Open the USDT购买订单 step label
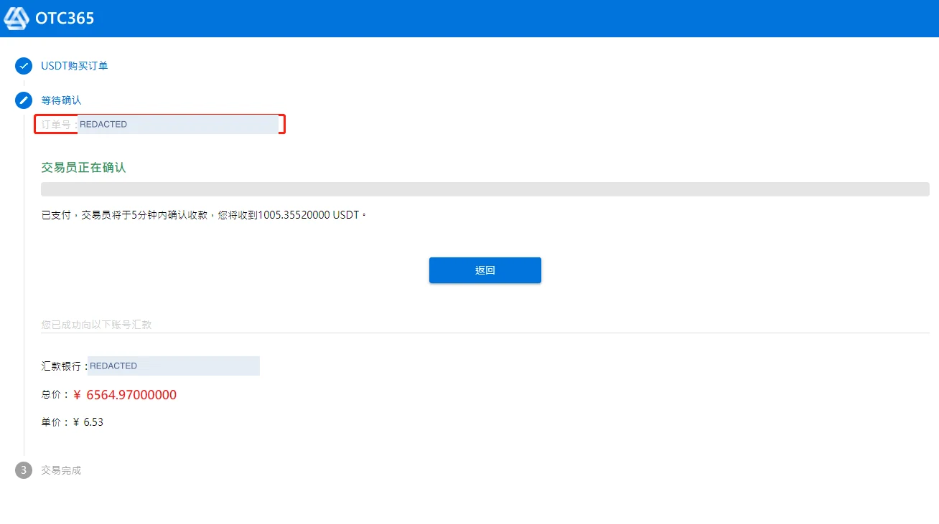The height and width of the screenshot is (524, 939). click(x=75, y=66)
